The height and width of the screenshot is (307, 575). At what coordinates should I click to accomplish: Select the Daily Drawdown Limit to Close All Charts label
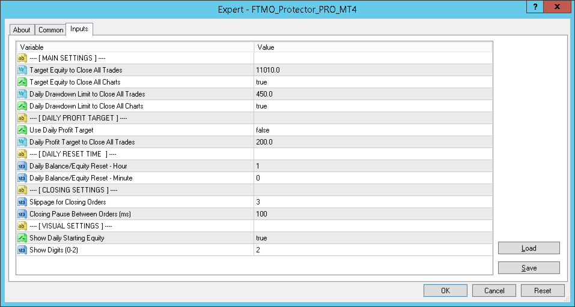[x=86, y=106]
